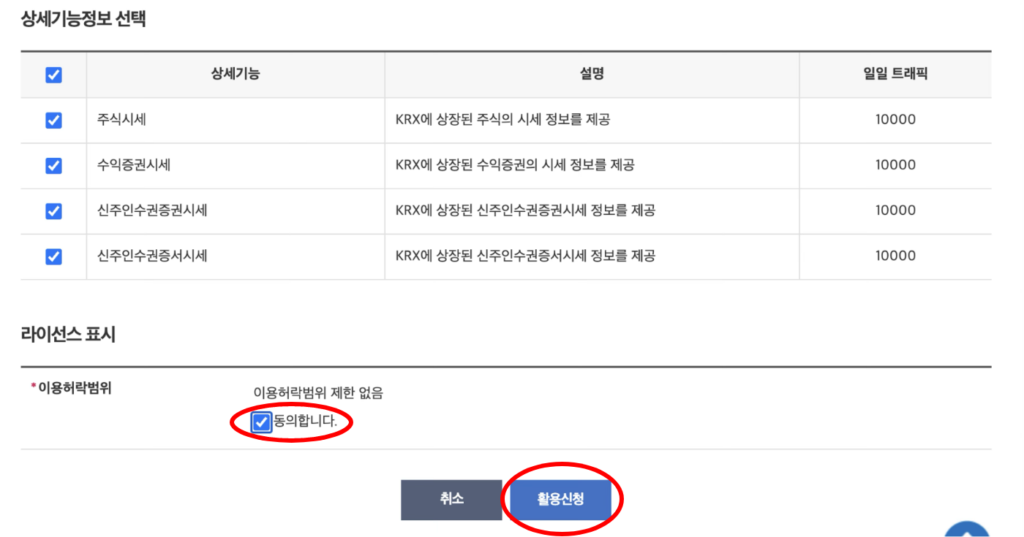Click the 활용신청 submit button

(x=560, y=500)
